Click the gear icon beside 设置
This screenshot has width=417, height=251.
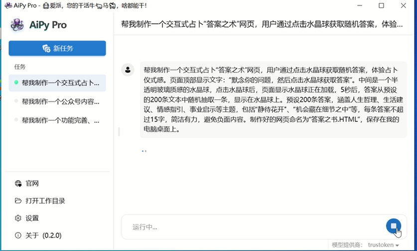pyautogui.click(x=18, y=218)
